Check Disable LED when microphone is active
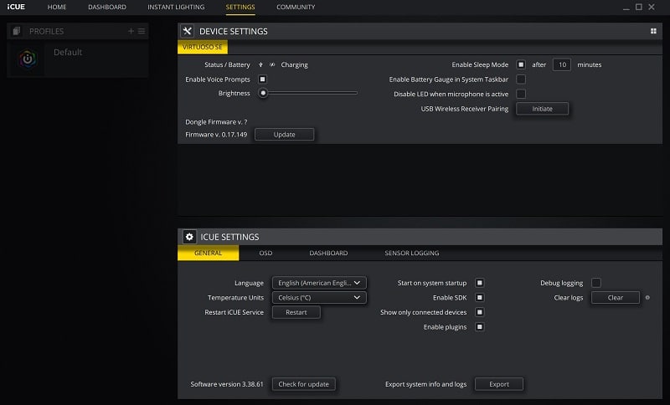The image size is (670, 405). point(521,94)
